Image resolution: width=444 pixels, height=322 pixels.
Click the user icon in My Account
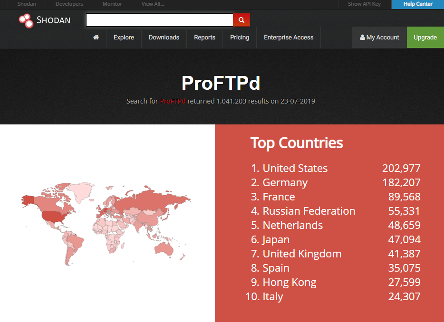point(362,38)
